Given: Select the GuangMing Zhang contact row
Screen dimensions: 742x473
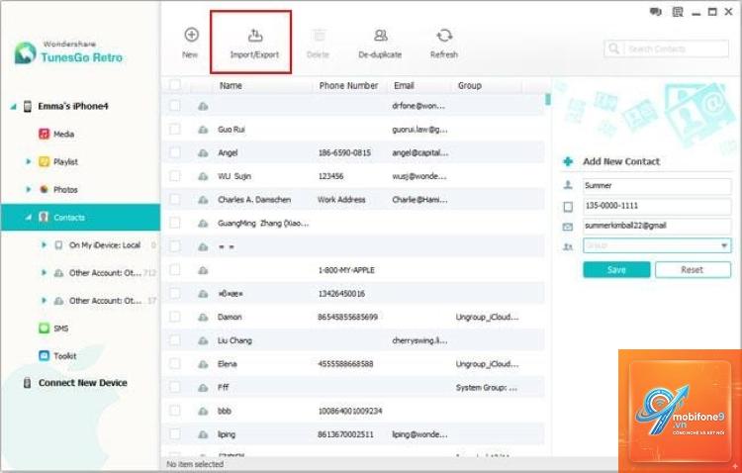Looking at the screenshot, I should 354,223.
